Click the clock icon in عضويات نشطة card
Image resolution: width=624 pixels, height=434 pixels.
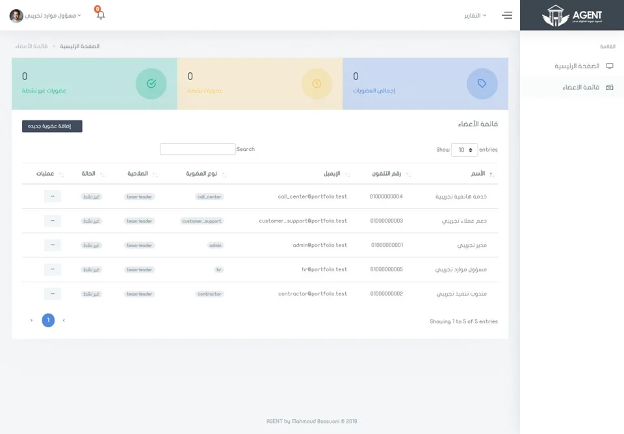[x=317, y=84]
